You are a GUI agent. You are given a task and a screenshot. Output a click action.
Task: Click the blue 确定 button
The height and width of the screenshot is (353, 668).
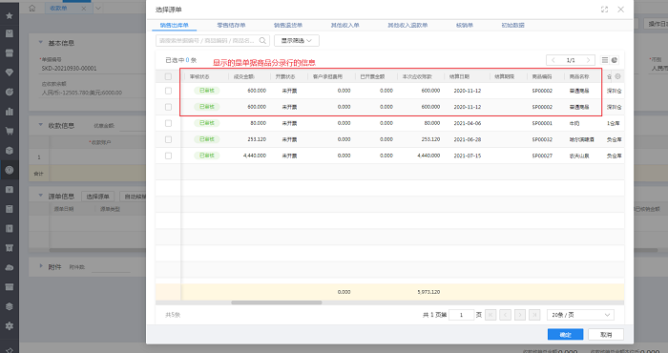pos(565,335)
